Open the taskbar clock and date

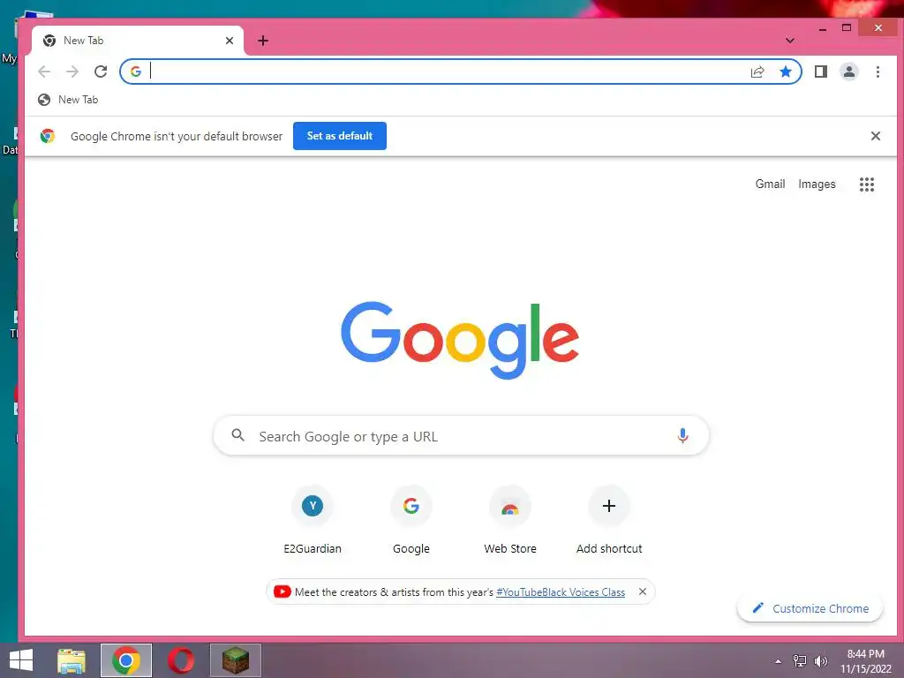tap(865, 661)
